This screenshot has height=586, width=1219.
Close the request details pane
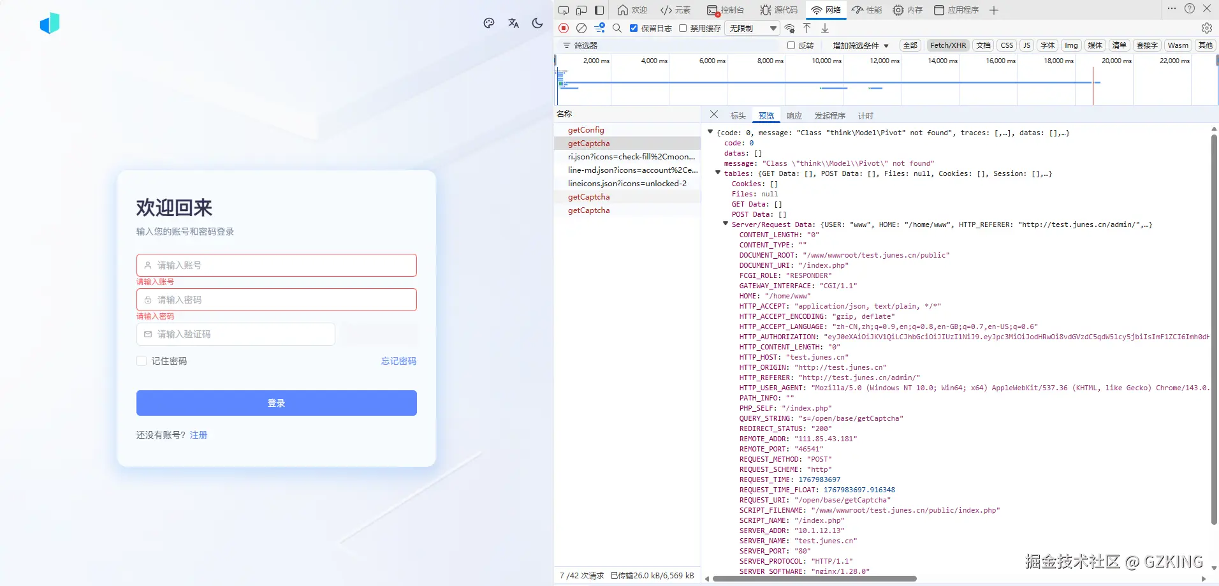(x=714, y=115)
